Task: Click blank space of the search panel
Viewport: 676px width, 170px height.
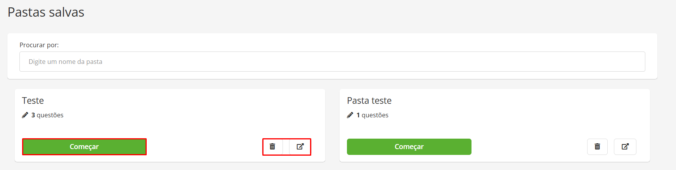Action: pos(349,43)
